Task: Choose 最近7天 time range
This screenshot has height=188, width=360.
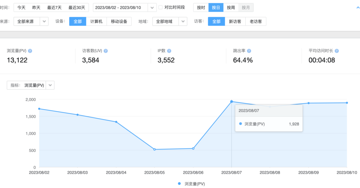Action: click(x=54, y=8)
